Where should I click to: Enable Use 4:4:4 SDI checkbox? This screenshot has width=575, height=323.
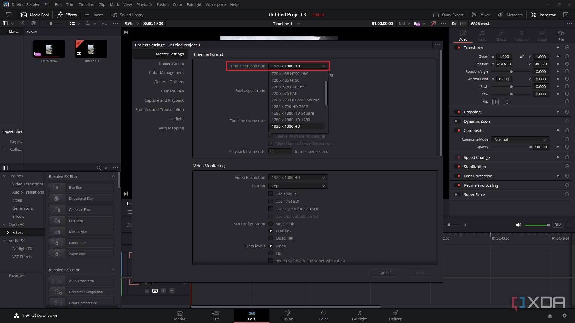pyautogui.click(x=270, y=201)
